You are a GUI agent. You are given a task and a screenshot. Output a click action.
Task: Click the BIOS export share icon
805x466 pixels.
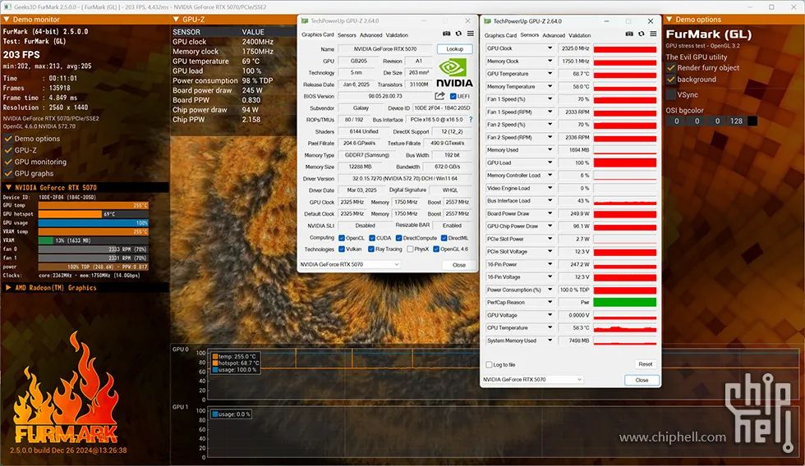click(x=439, y=96)
